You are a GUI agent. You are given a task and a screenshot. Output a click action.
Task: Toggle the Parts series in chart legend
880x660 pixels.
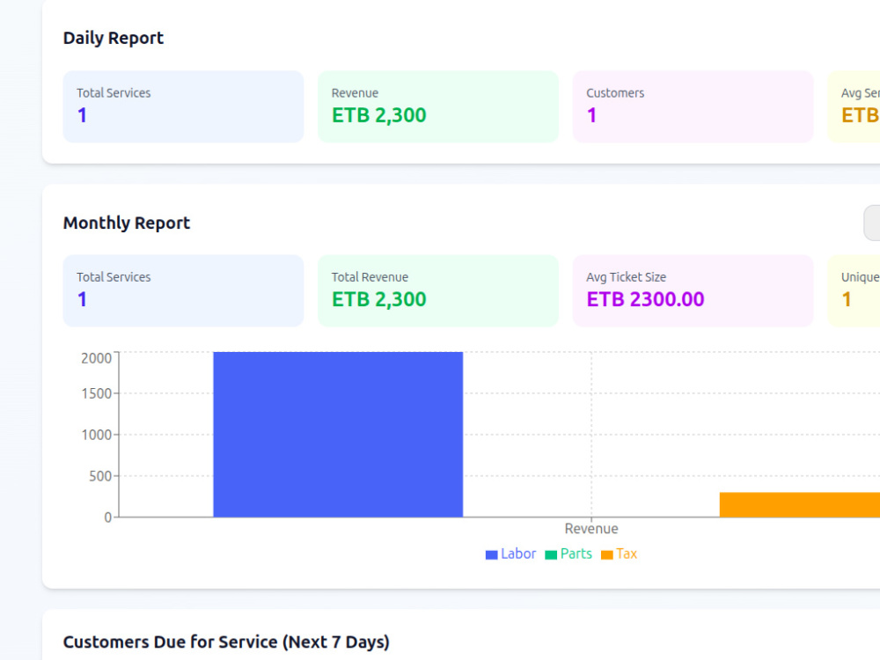pos(568,554)
